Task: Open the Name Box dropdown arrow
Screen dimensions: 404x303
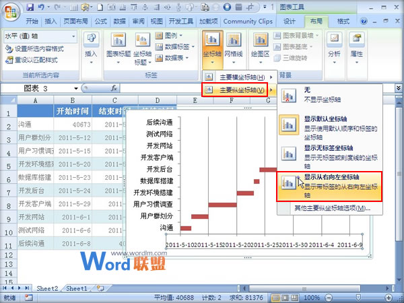Action: (75, 89)
